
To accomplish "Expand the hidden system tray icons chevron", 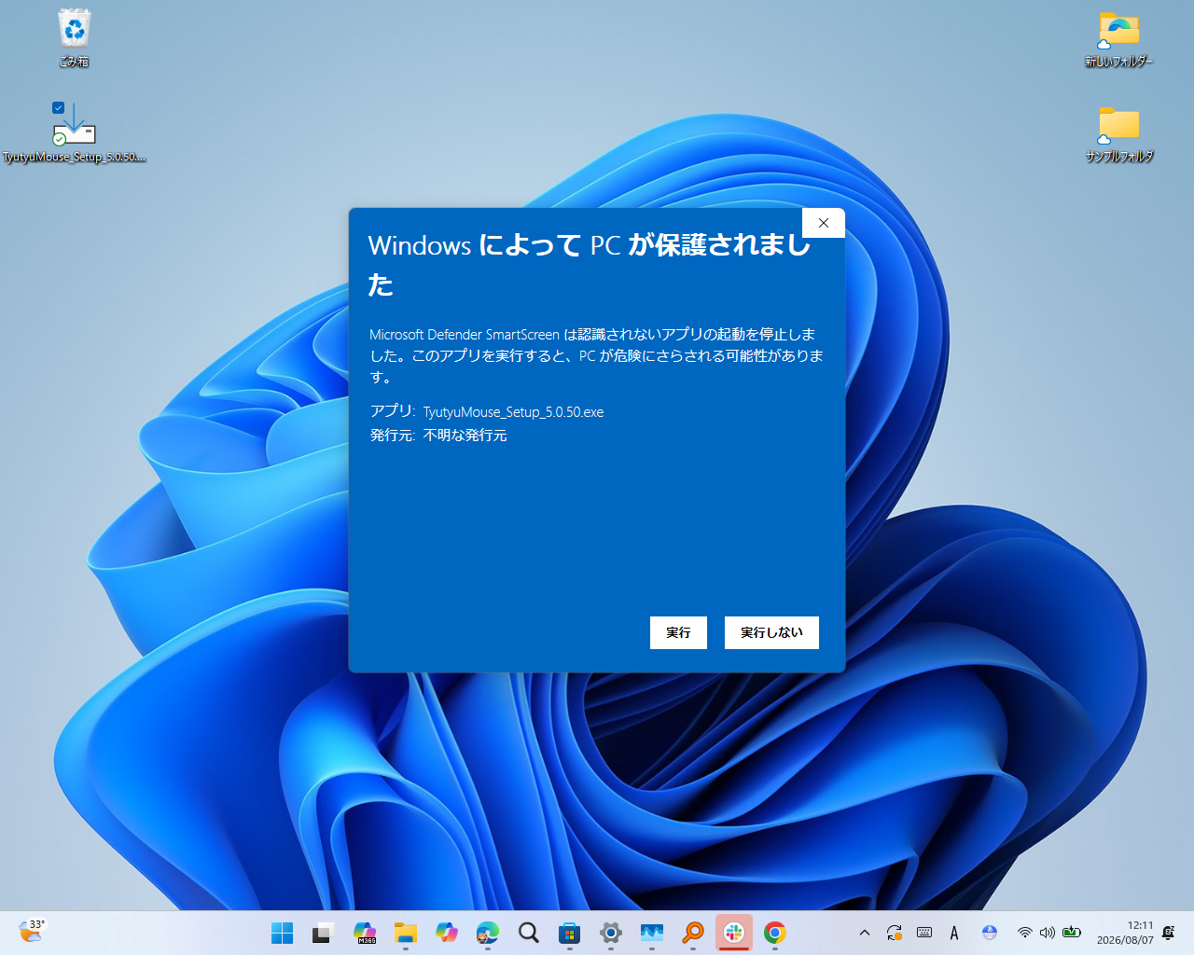I will click(864, 933).
